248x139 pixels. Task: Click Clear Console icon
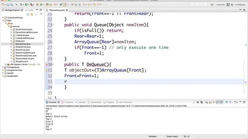tap(207, 102)
